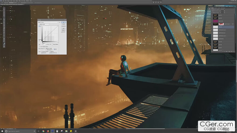
Task: Open the Channel dropdown in Curves
Action: pyautogui.click(x=46, y=24)
